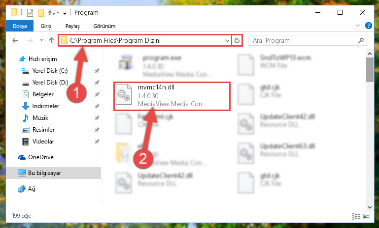Expand the address bar history dropdown

(x=227, y=40)
